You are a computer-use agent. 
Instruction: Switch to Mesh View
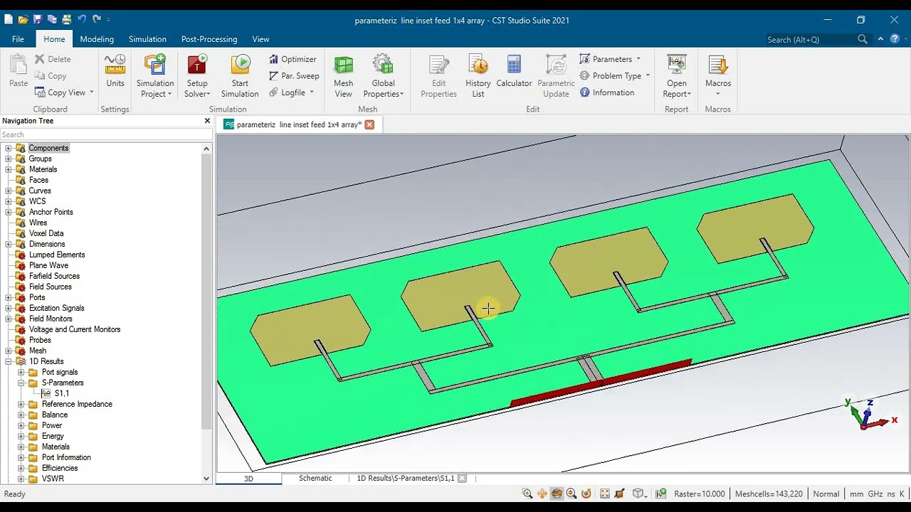click(x=343, y=76)
